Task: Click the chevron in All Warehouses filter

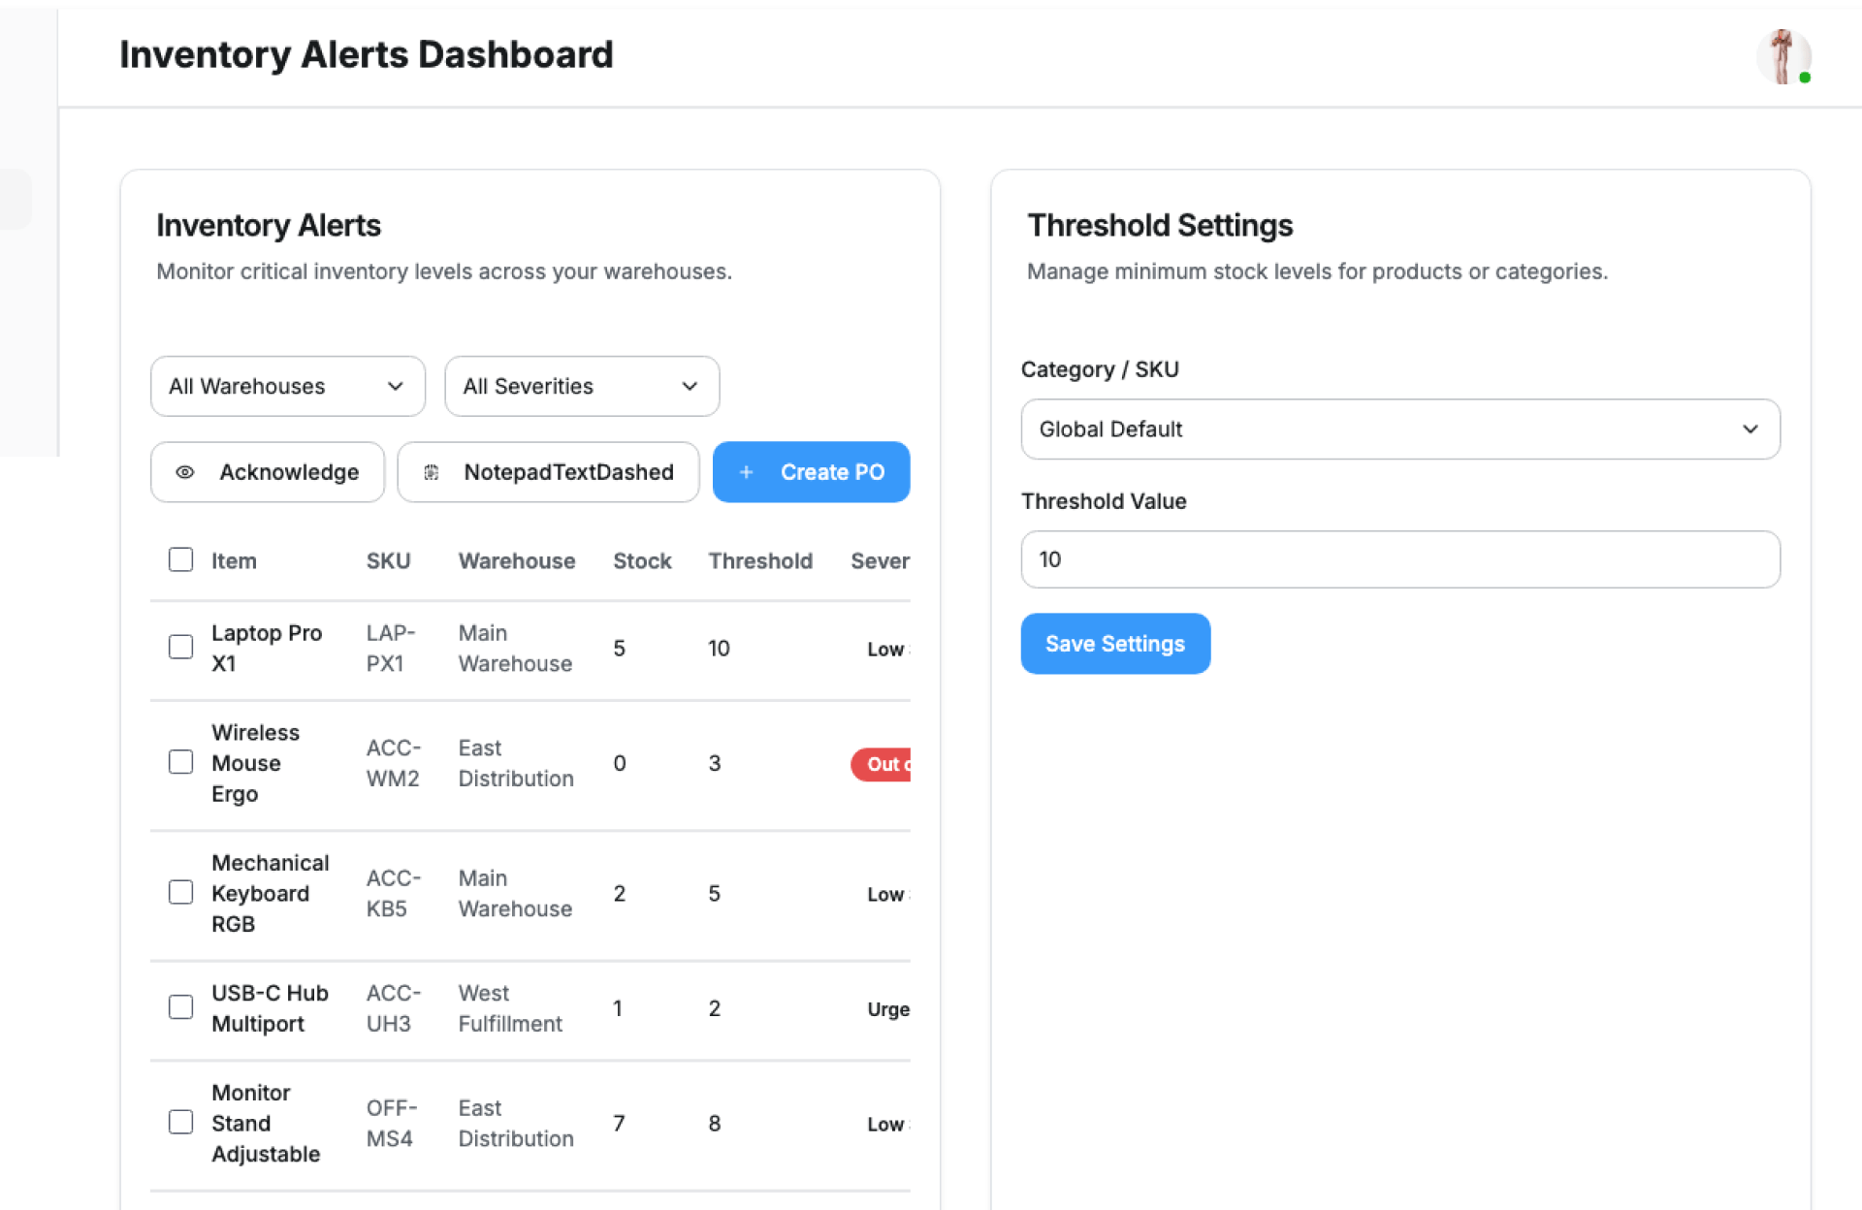Action: pyautogui.click(x=395, y=386)
